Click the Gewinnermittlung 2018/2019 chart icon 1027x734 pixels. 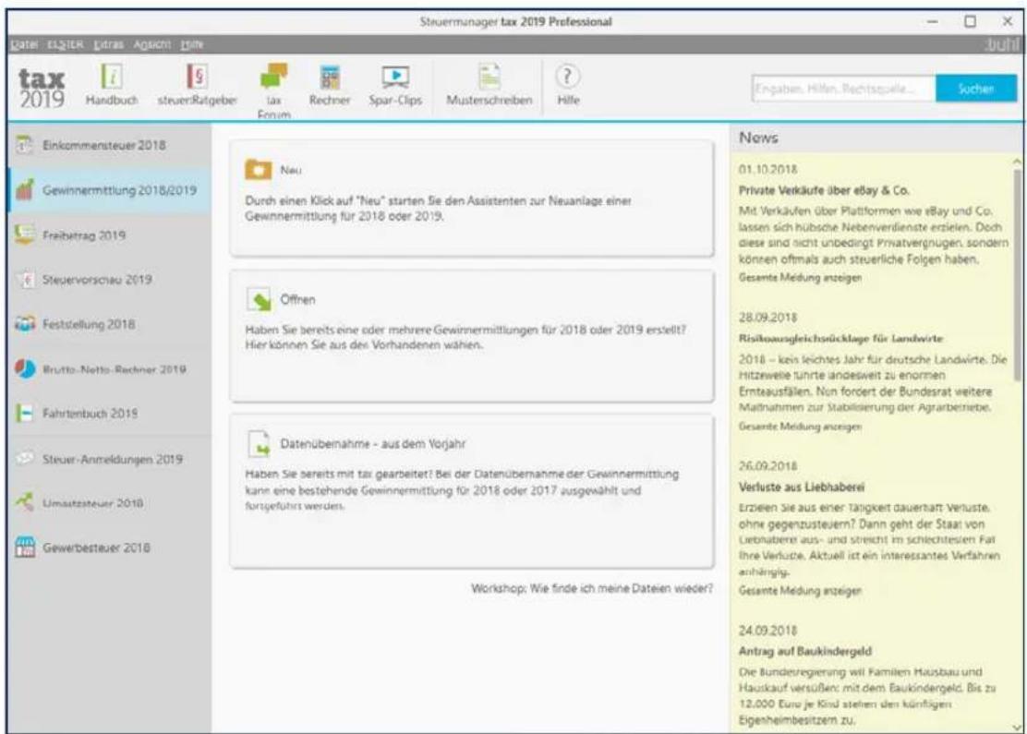click(x=24, y=190)
